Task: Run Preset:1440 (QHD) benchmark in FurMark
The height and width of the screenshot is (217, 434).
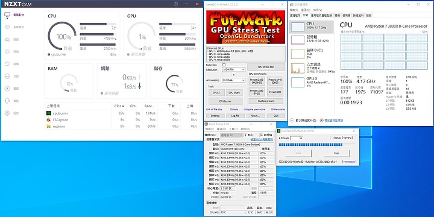Action: point(275,81)
